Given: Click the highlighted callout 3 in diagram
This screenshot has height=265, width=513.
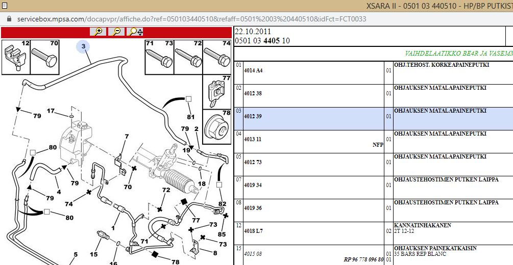Looking at the screenshot, I should (84, 47).
